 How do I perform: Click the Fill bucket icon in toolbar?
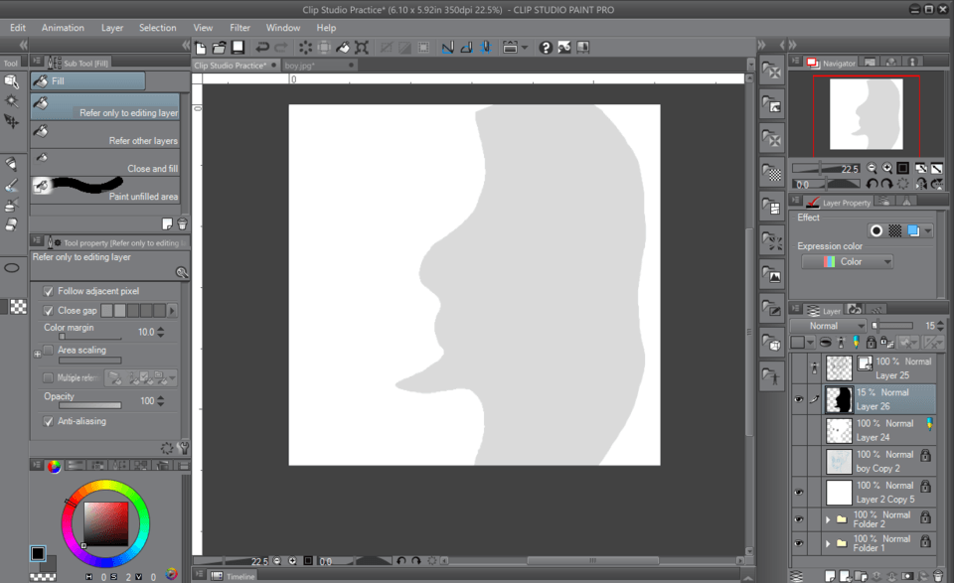pos(343,47)
